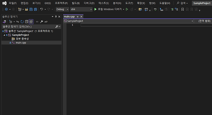Click the Save All icon

pos(35,9)
